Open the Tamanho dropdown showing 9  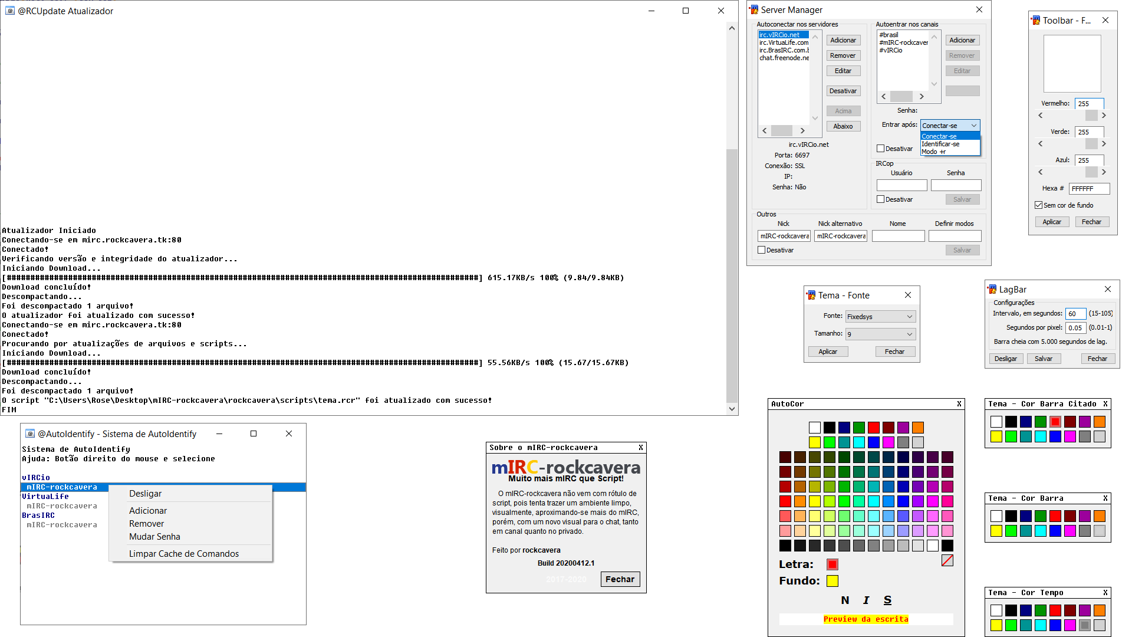tap(880, 334)
